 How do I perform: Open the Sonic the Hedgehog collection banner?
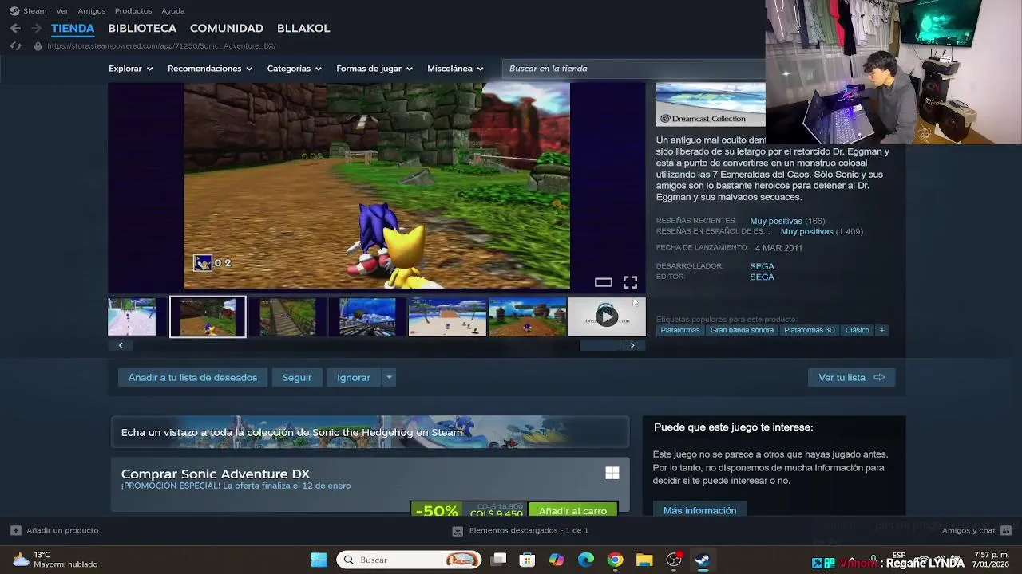click(370, 432)
